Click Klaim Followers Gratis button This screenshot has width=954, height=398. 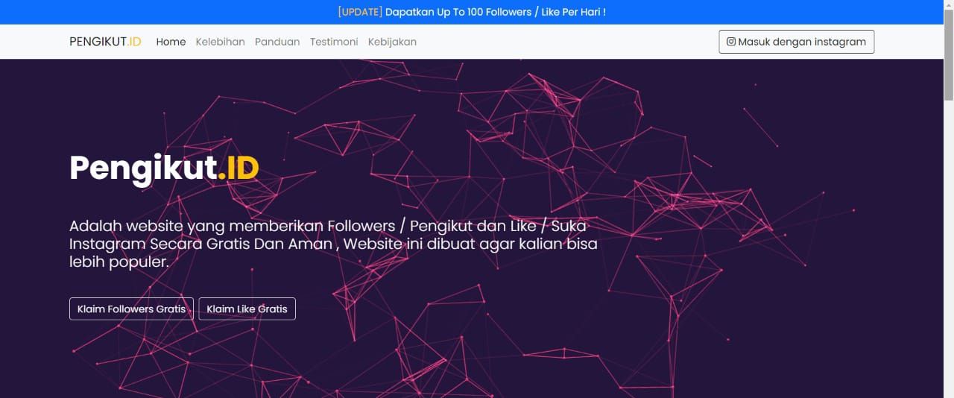pyautogui.click(x=131, y=309)
